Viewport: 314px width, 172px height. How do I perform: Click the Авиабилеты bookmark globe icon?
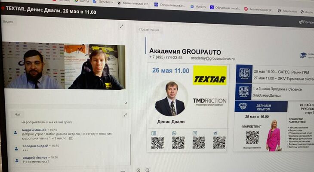[x=279, y=11]
